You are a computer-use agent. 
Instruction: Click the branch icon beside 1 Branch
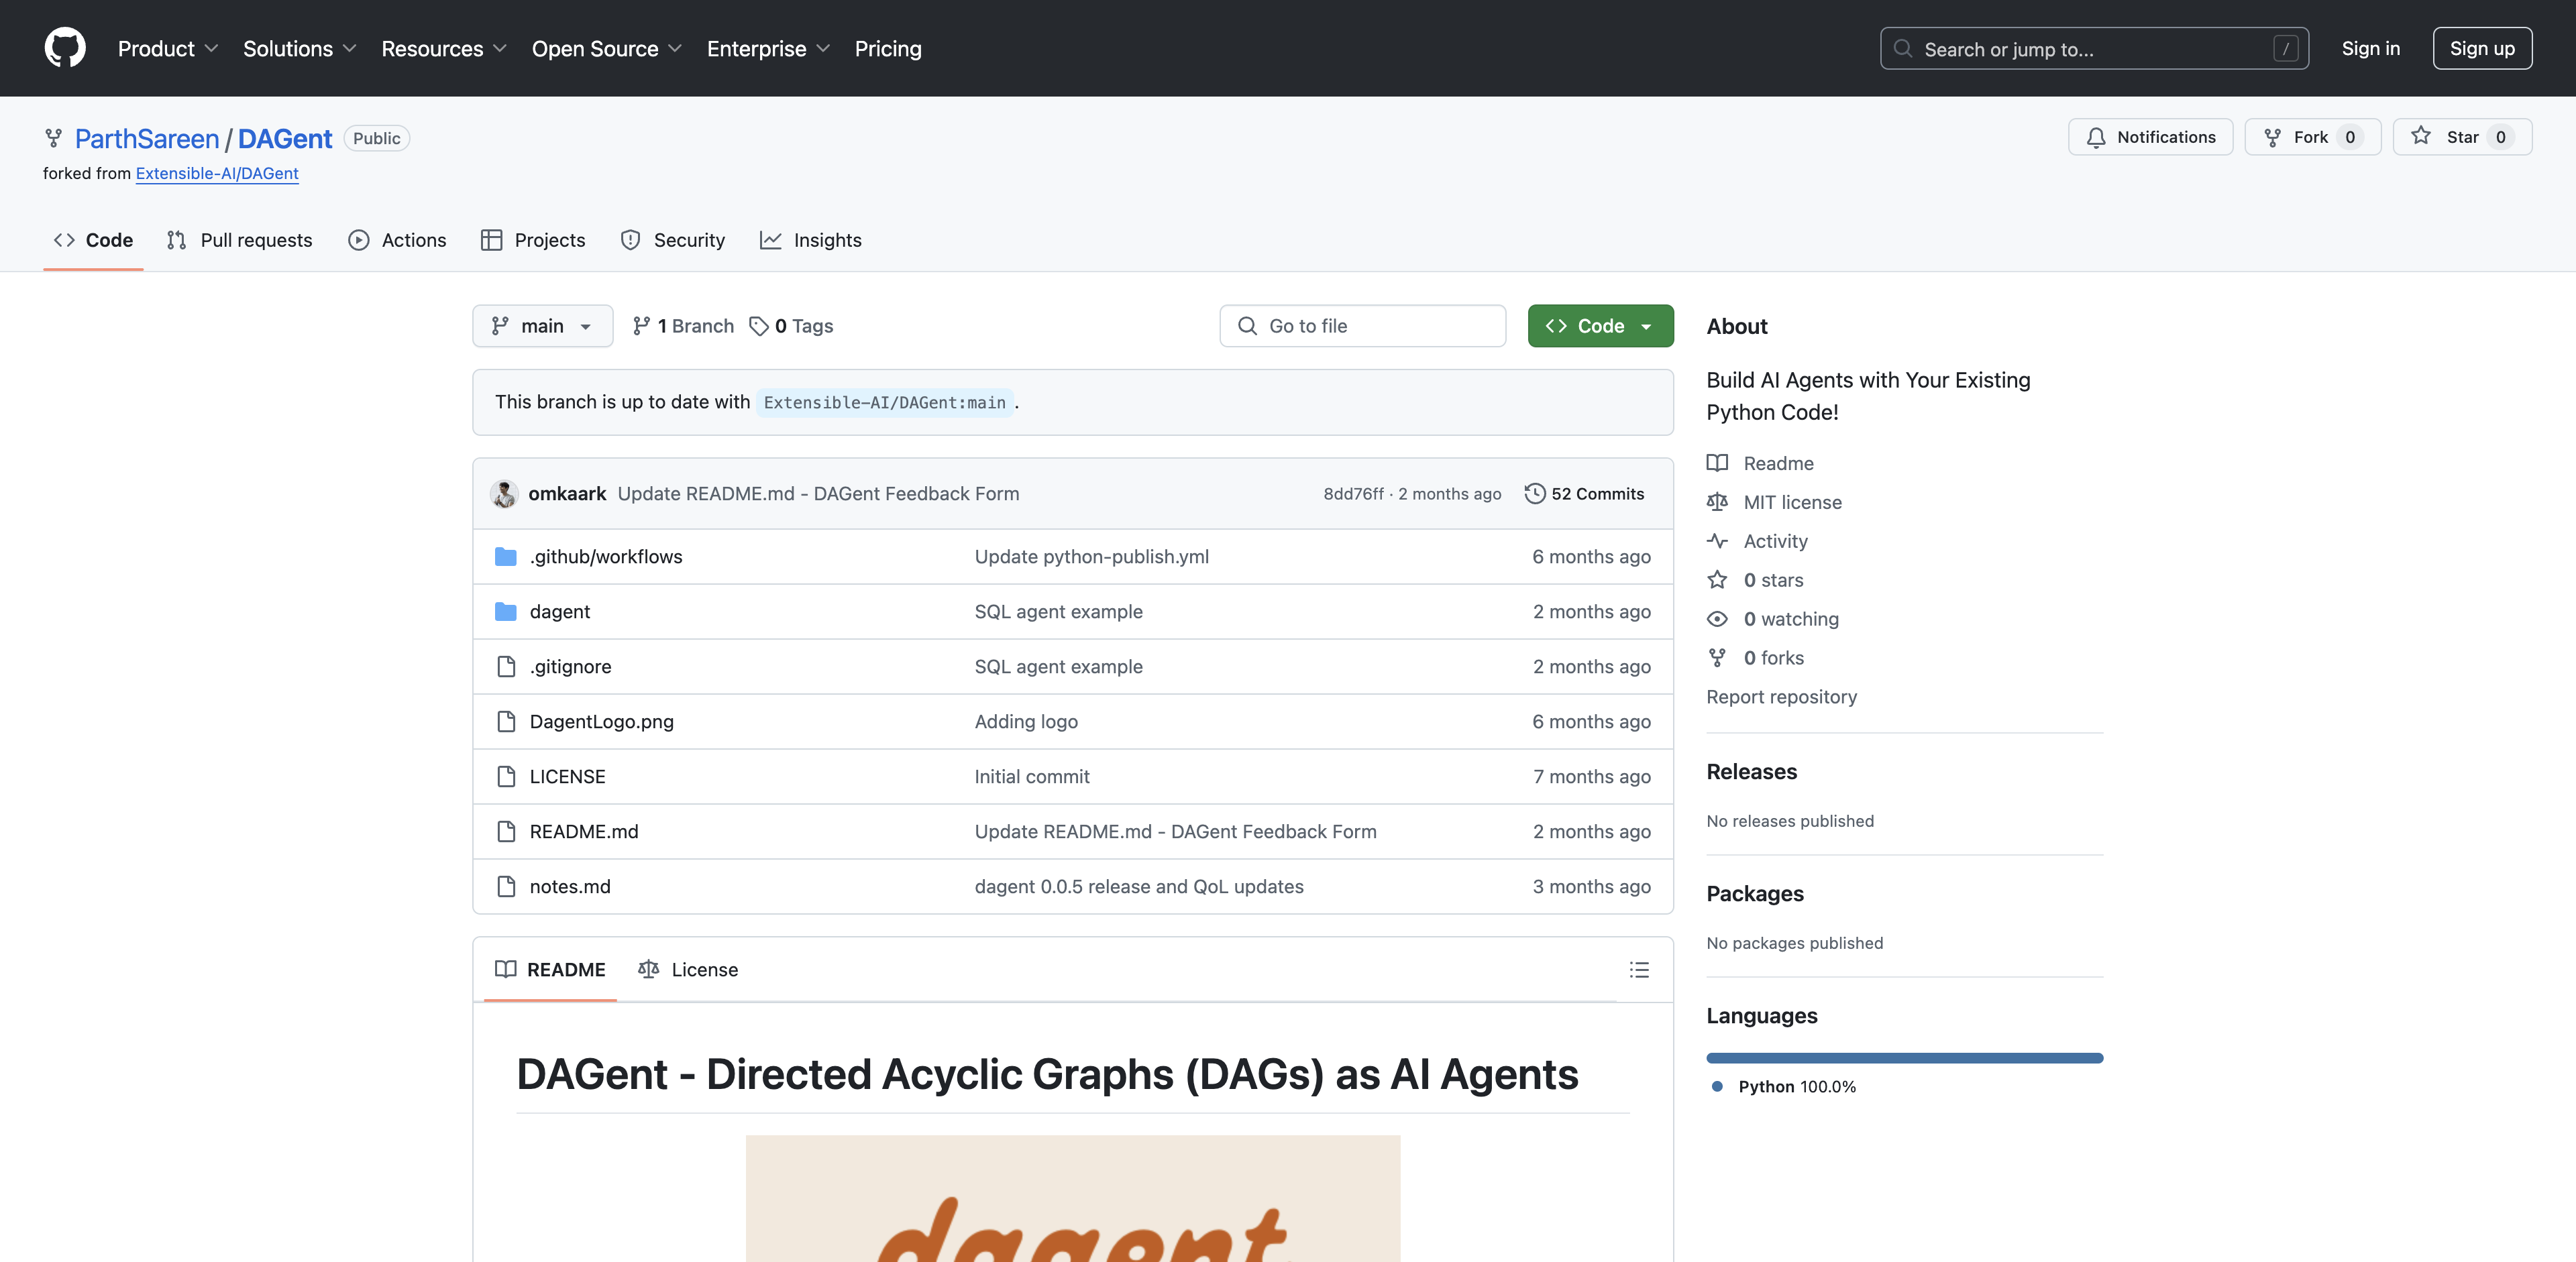point(641,326)
